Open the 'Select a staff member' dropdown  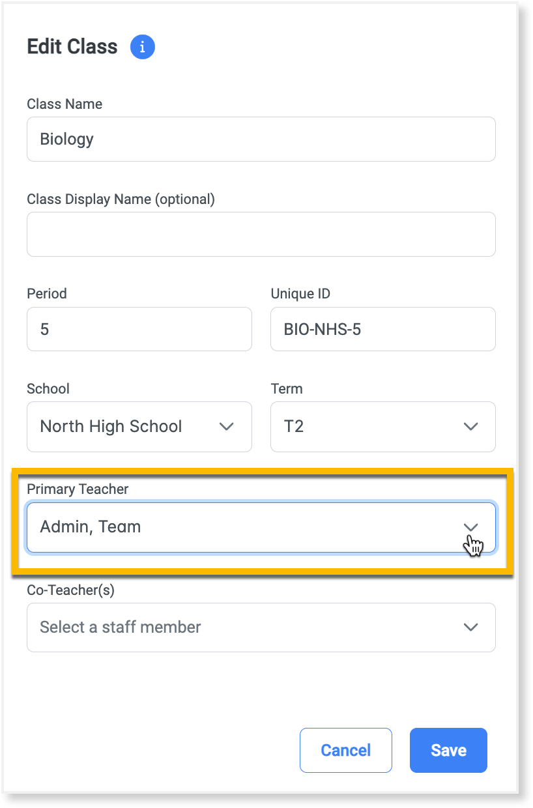point(248,627)
